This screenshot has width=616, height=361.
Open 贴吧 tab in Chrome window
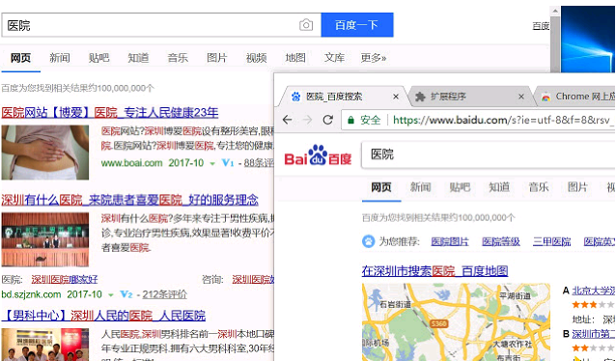460,187
